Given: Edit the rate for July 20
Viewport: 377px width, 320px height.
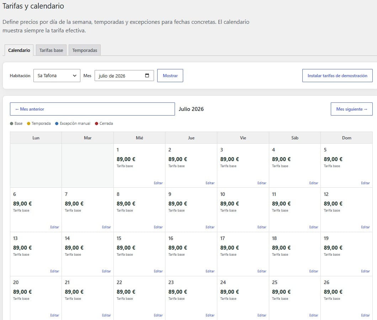Looking at the screenshot, I should [x=54, y=315].
